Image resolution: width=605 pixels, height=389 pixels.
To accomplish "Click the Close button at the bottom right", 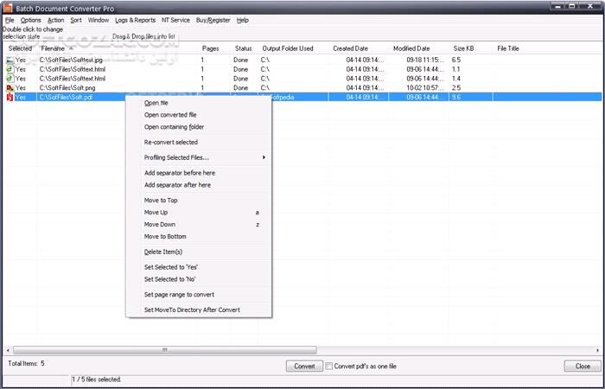I will [x=583, y=367].
